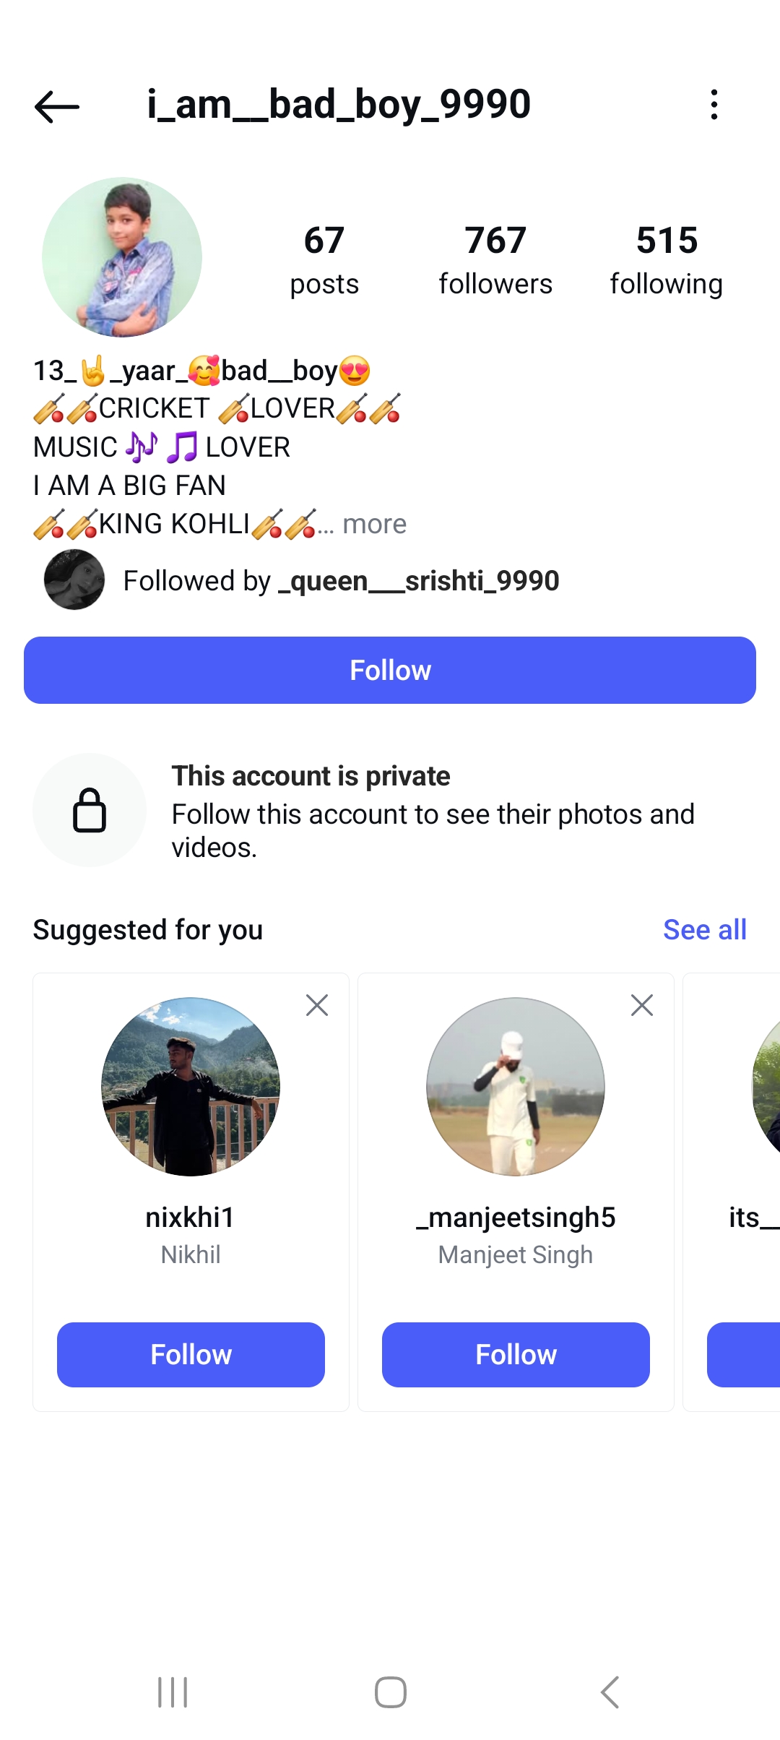Open See all suggestions
This screenshot has height=1740, width=780.
point(704,930)
